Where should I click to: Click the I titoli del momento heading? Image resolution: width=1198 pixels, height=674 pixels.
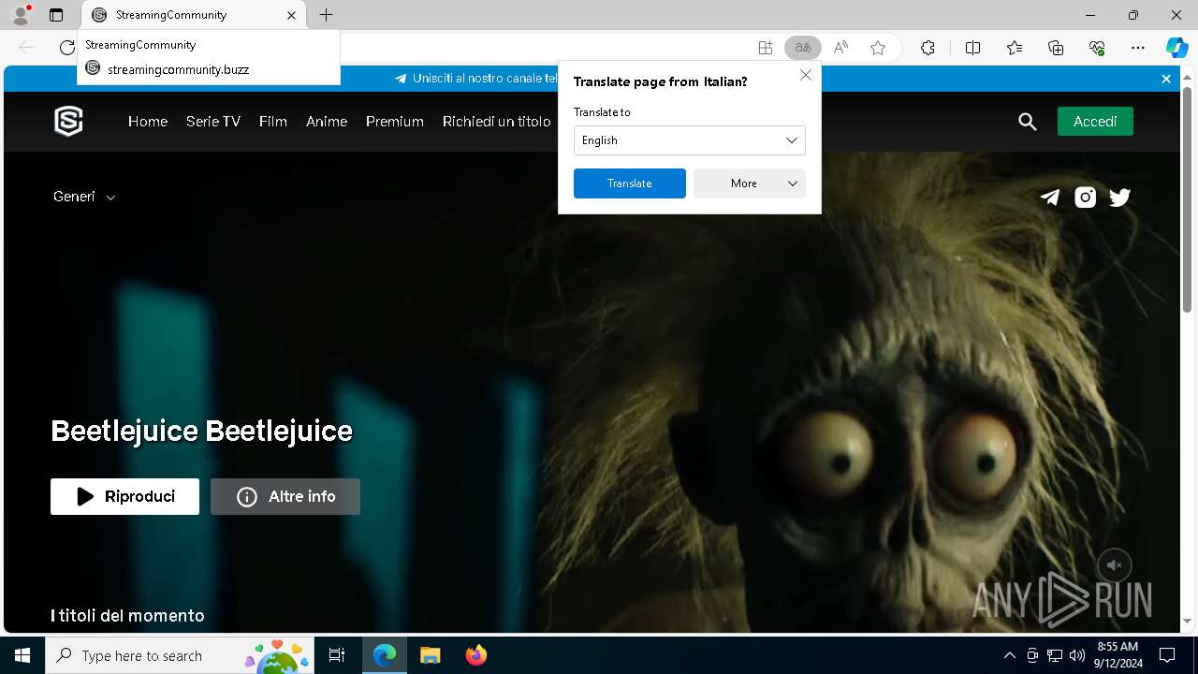coord(127,616)
